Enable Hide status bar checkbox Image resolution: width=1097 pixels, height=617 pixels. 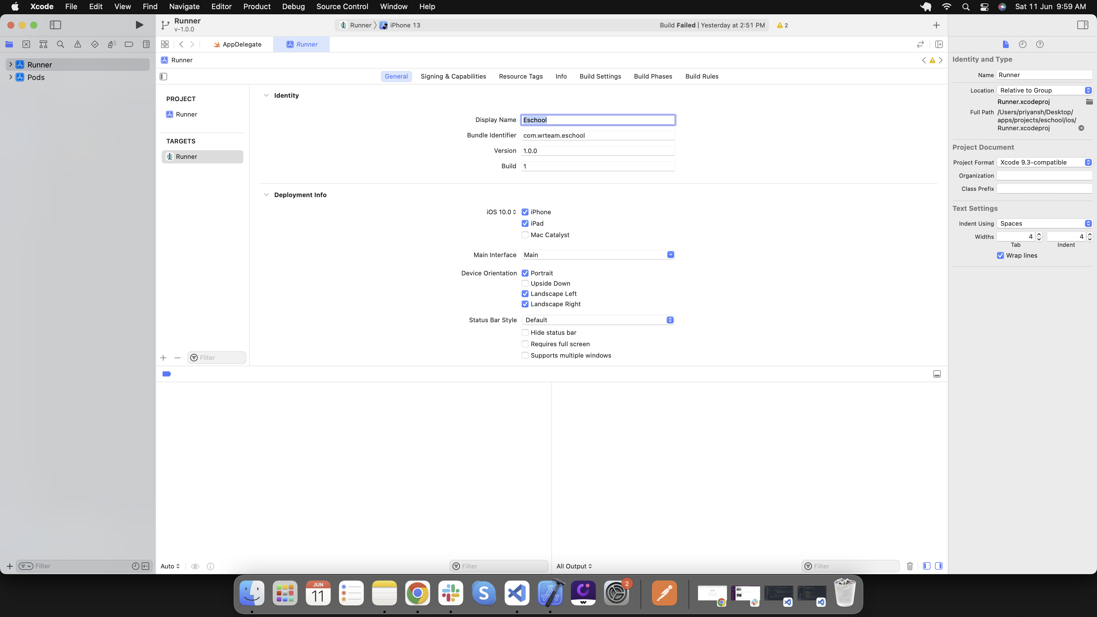point(525,332)
